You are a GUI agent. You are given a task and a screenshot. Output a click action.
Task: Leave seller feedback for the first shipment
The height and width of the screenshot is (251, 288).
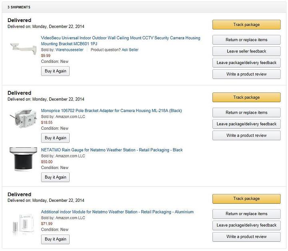(x=246, y=51)
